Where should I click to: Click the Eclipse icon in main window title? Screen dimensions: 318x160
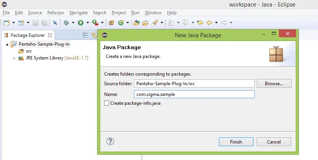click(x=4, y=4)
